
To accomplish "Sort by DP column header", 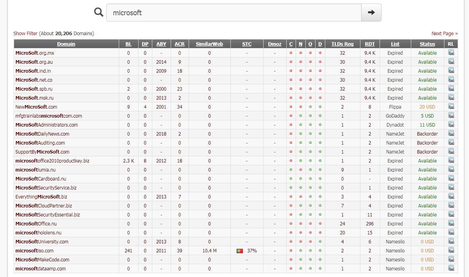I will point(145,44).
